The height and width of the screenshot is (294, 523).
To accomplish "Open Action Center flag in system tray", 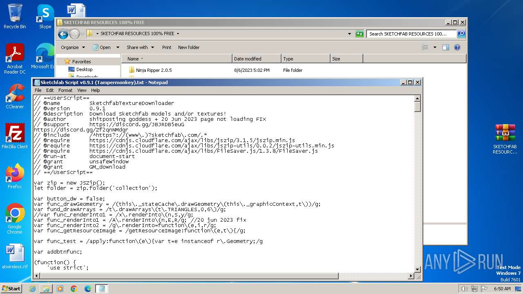I will pos(484,289).
